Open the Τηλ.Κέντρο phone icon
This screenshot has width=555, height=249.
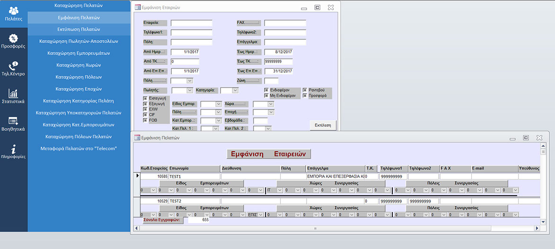click(13, 66)
